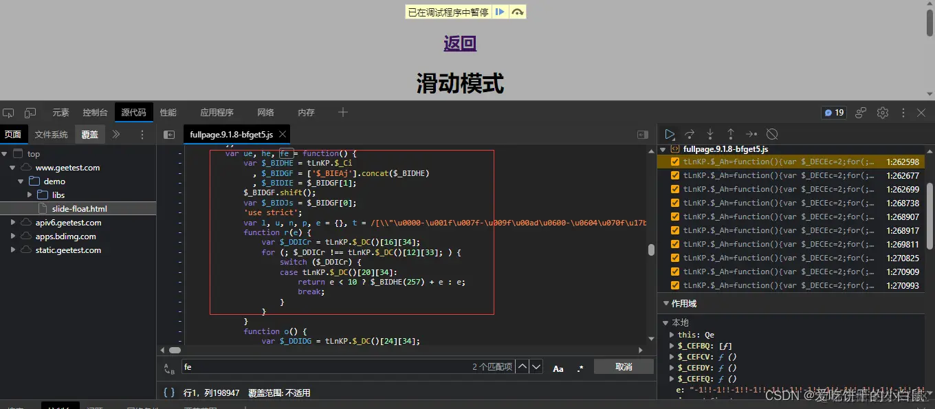Expand apiv6.geetest.com node
The image size is (935, 409).
point(12,223)
